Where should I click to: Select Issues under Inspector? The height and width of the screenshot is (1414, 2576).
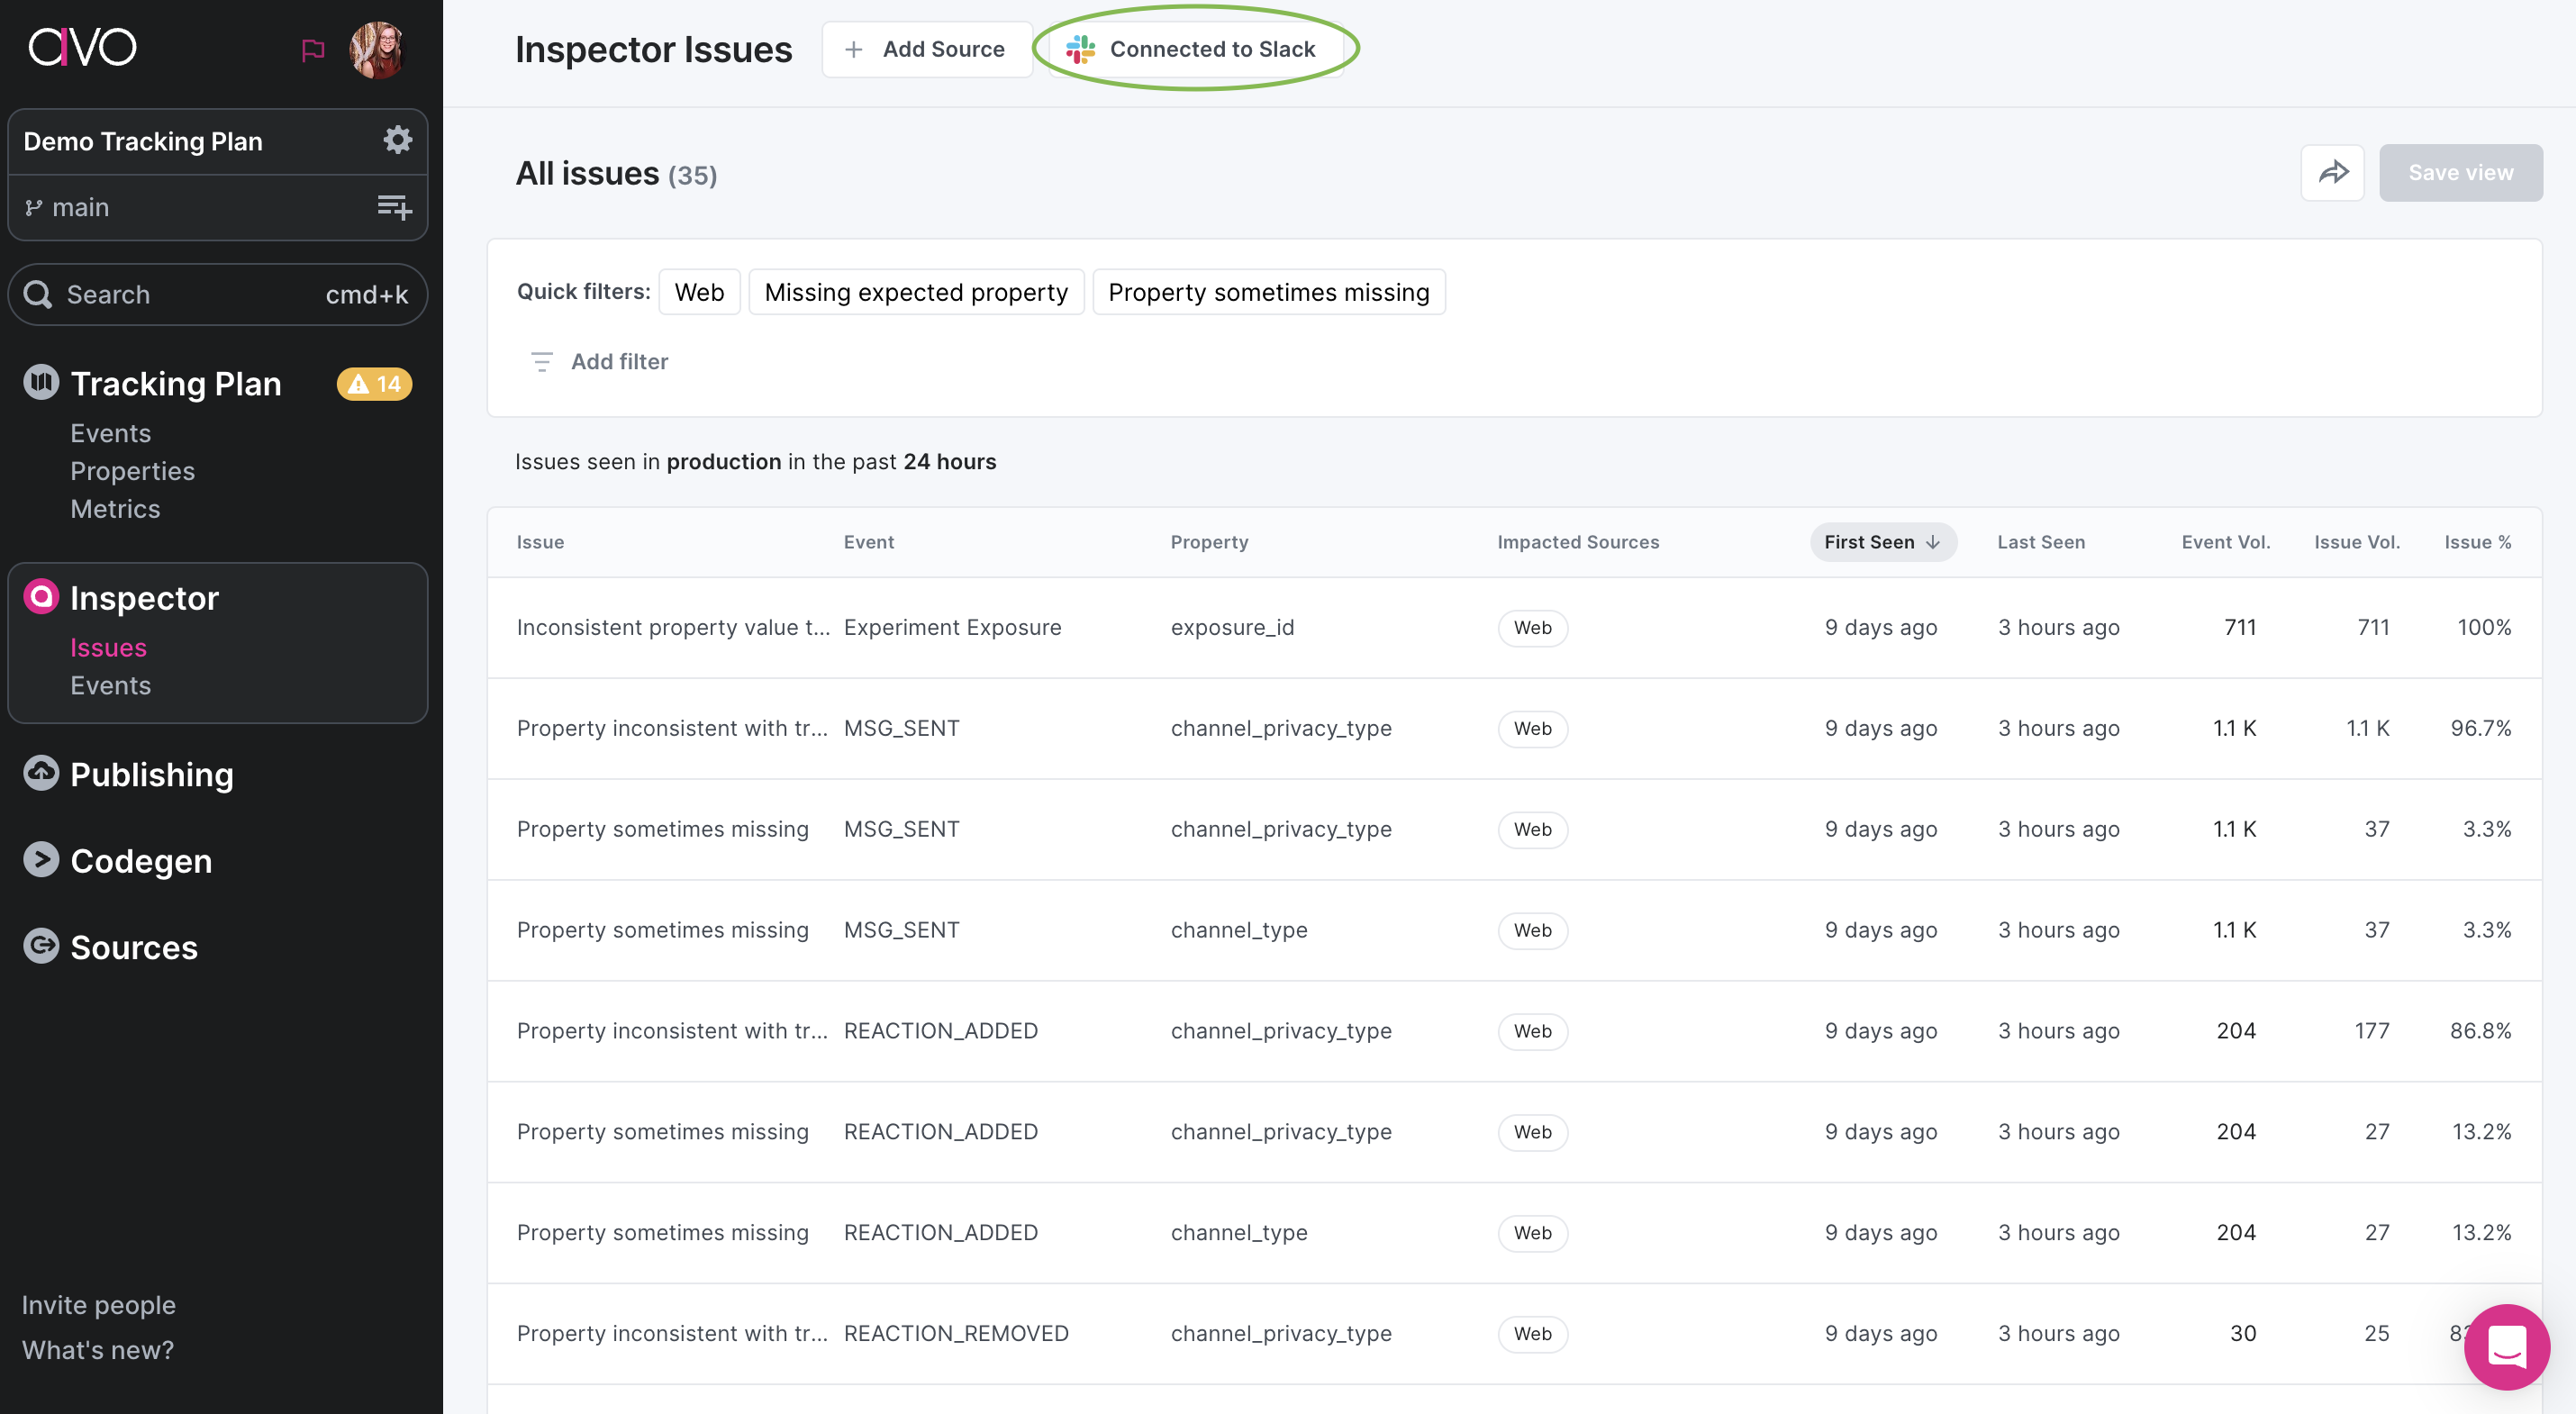pyautogui.click(x=108, y=647)
